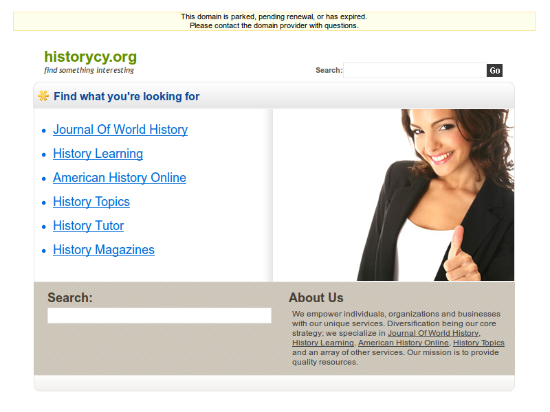Screen dimensions: 550x412
Task: Focus the top Search input field
Action: coord(415,71)
